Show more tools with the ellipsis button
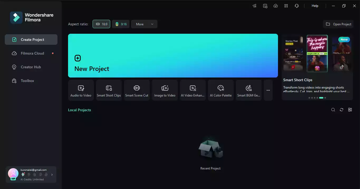360x189 pixels. [x=268, y=90]
